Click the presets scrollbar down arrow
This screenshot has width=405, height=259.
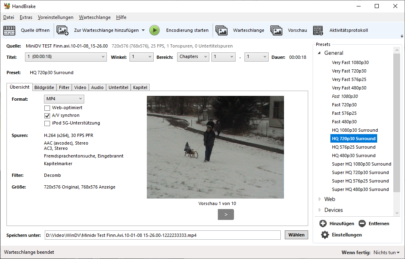[397, 213]
